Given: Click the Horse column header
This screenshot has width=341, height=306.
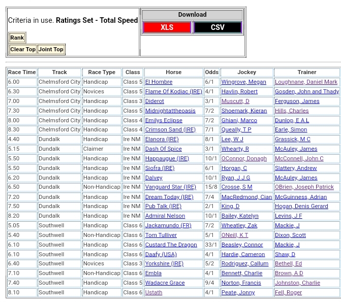Looking at the screenshot, I should coord(173,72).
